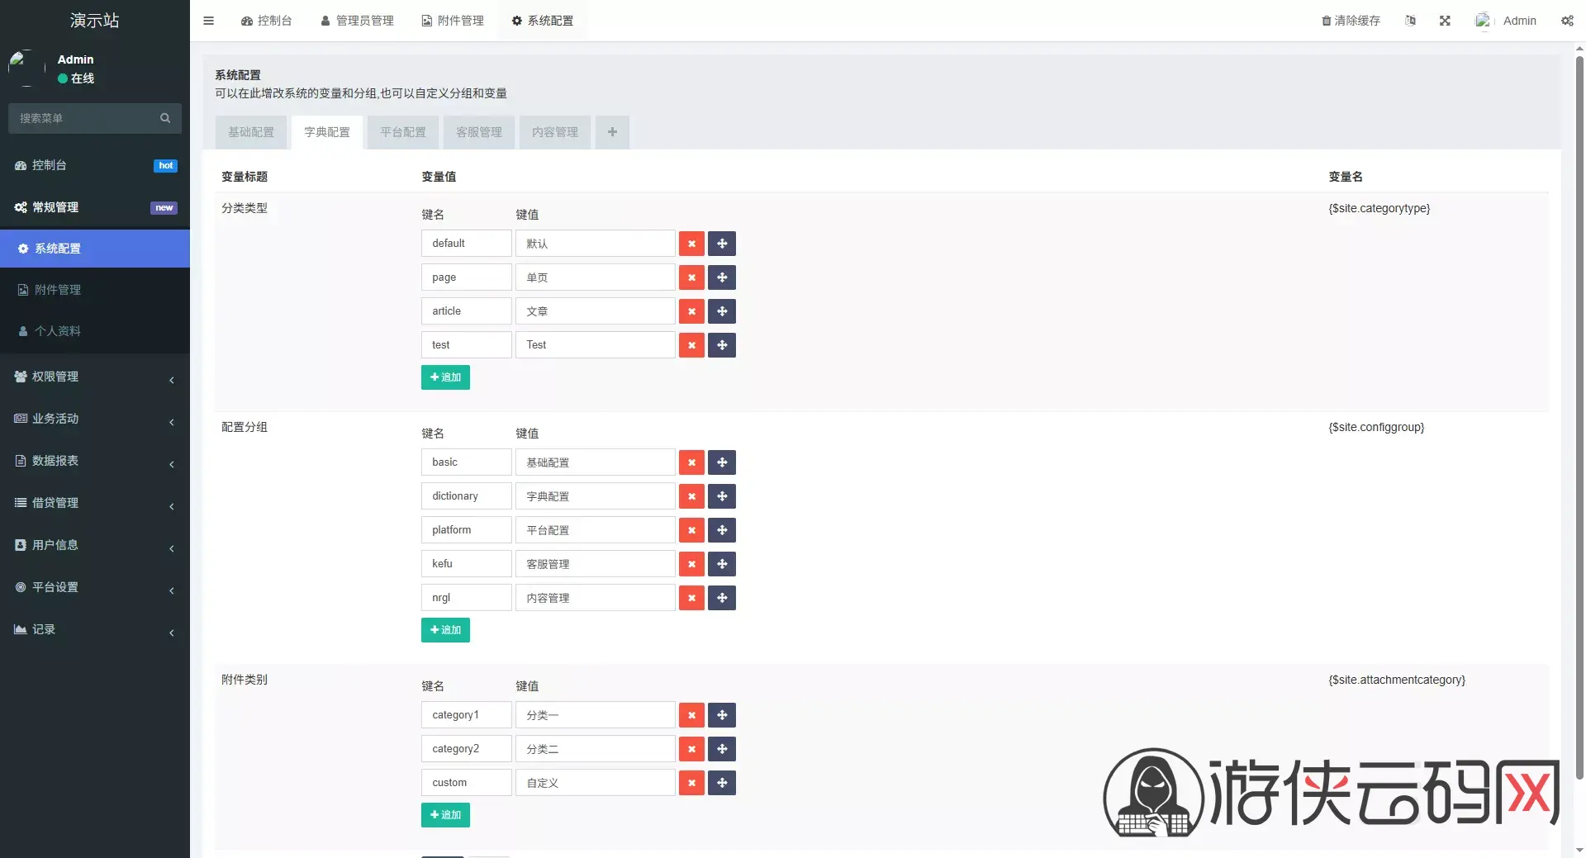Click the key value field containing 'Test'
Image resolution: width=1586 pixels, height=858 pixels.
pyautogui.click(x=595, y=345)
